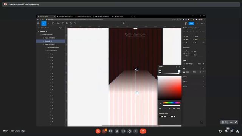Select the Hand tool
The image size is (242, 136).
click(71, 23)
